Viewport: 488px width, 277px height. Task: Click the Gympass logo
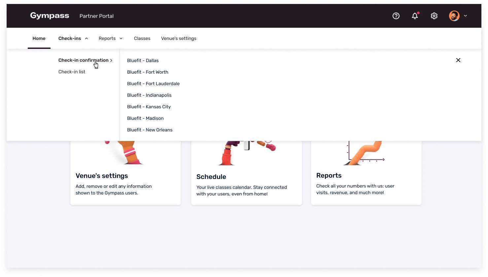[50, 16]
